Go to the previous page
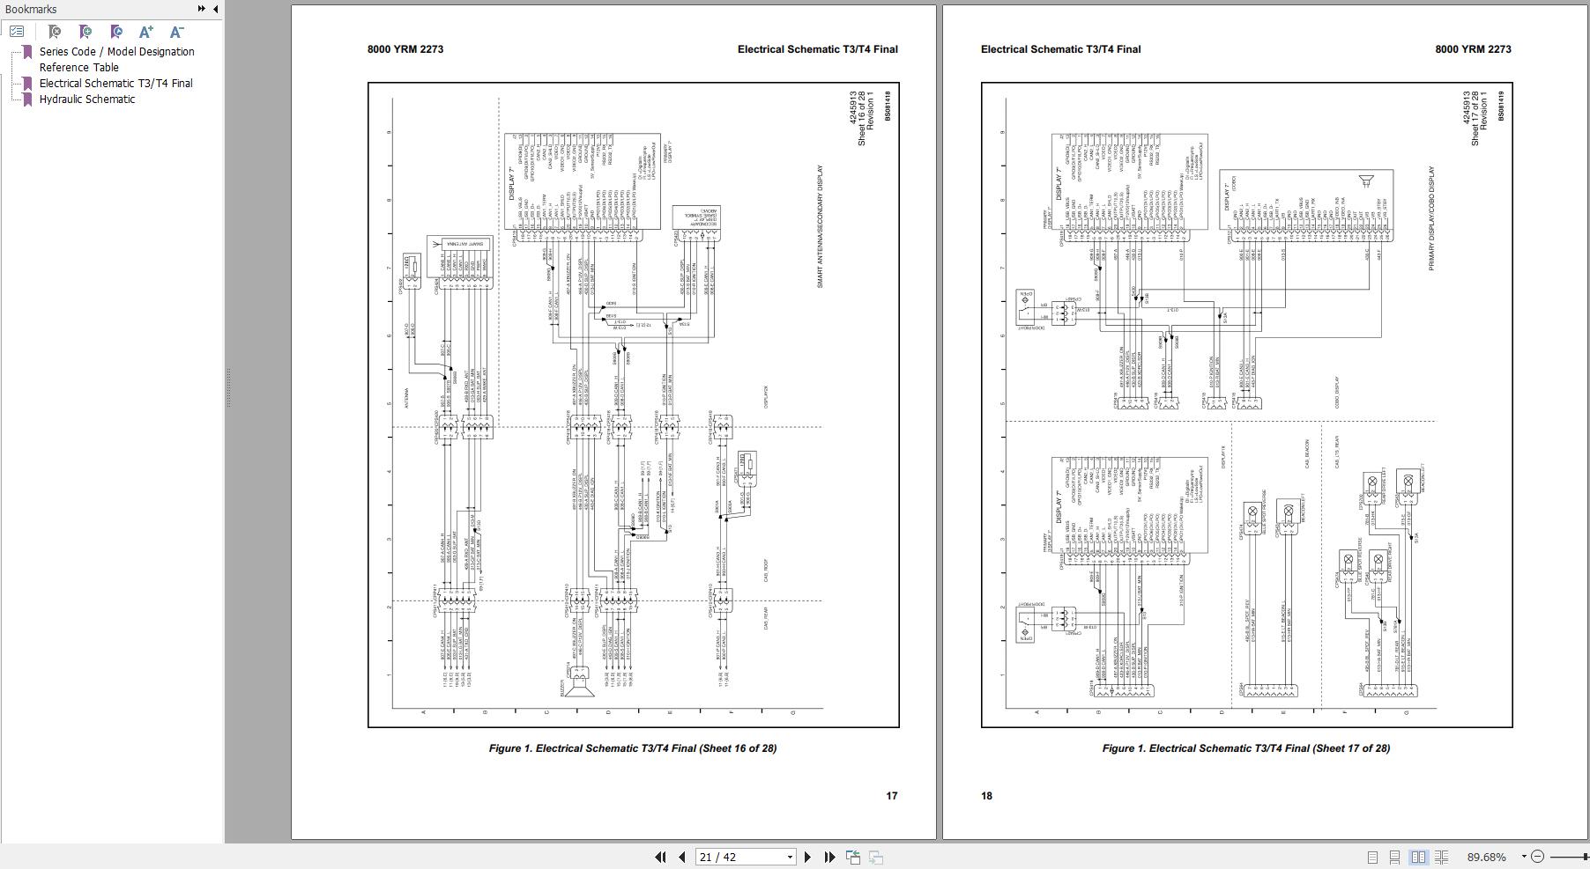This screenshot has height=869, width=1590. click(x=681, y=857)
